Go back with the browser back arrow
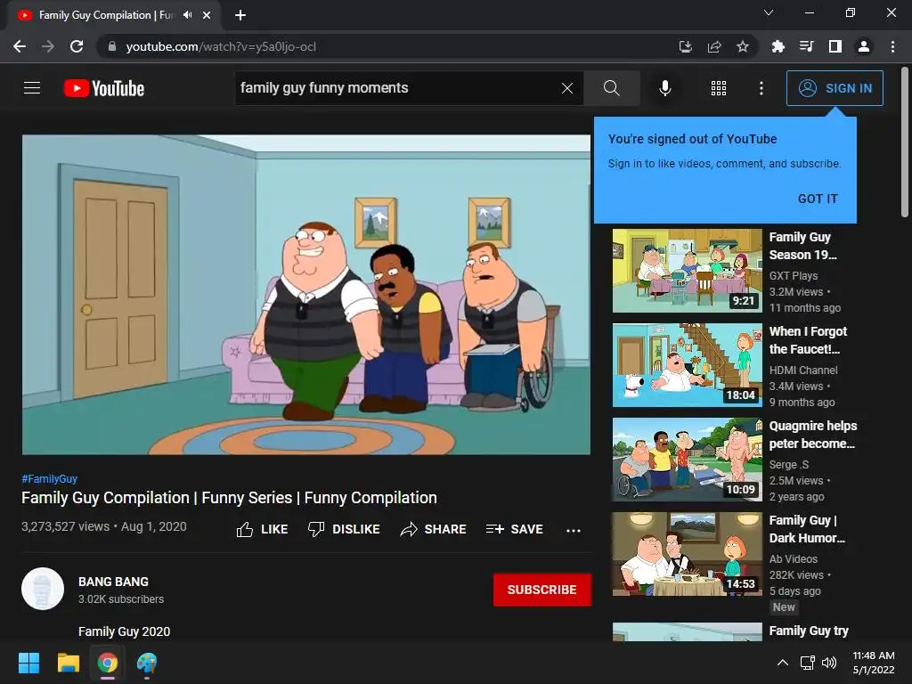912x684 pixels. click(20, 46)
